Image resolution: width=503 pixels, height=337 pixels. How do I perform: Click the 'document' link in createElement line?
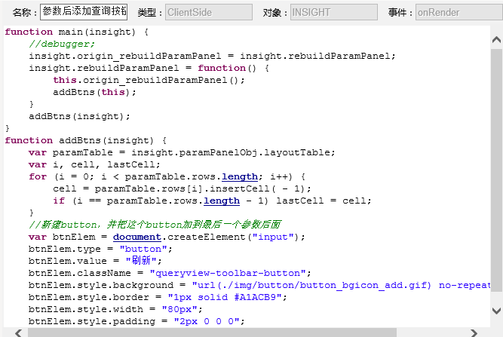137,237
